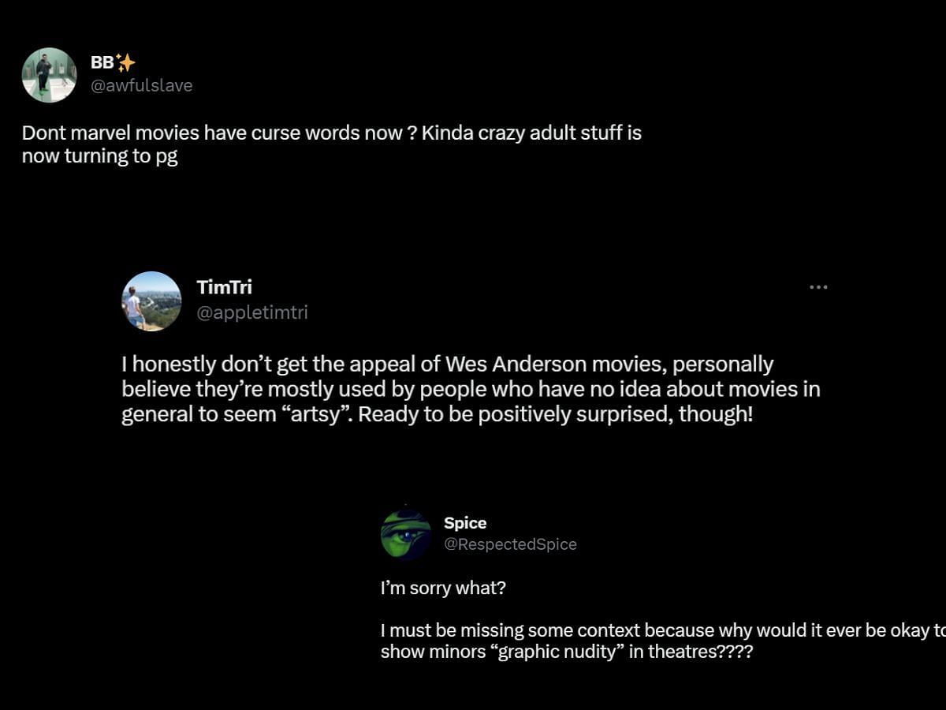
Task: Click the Spice display name
Action: click(465, 523)
